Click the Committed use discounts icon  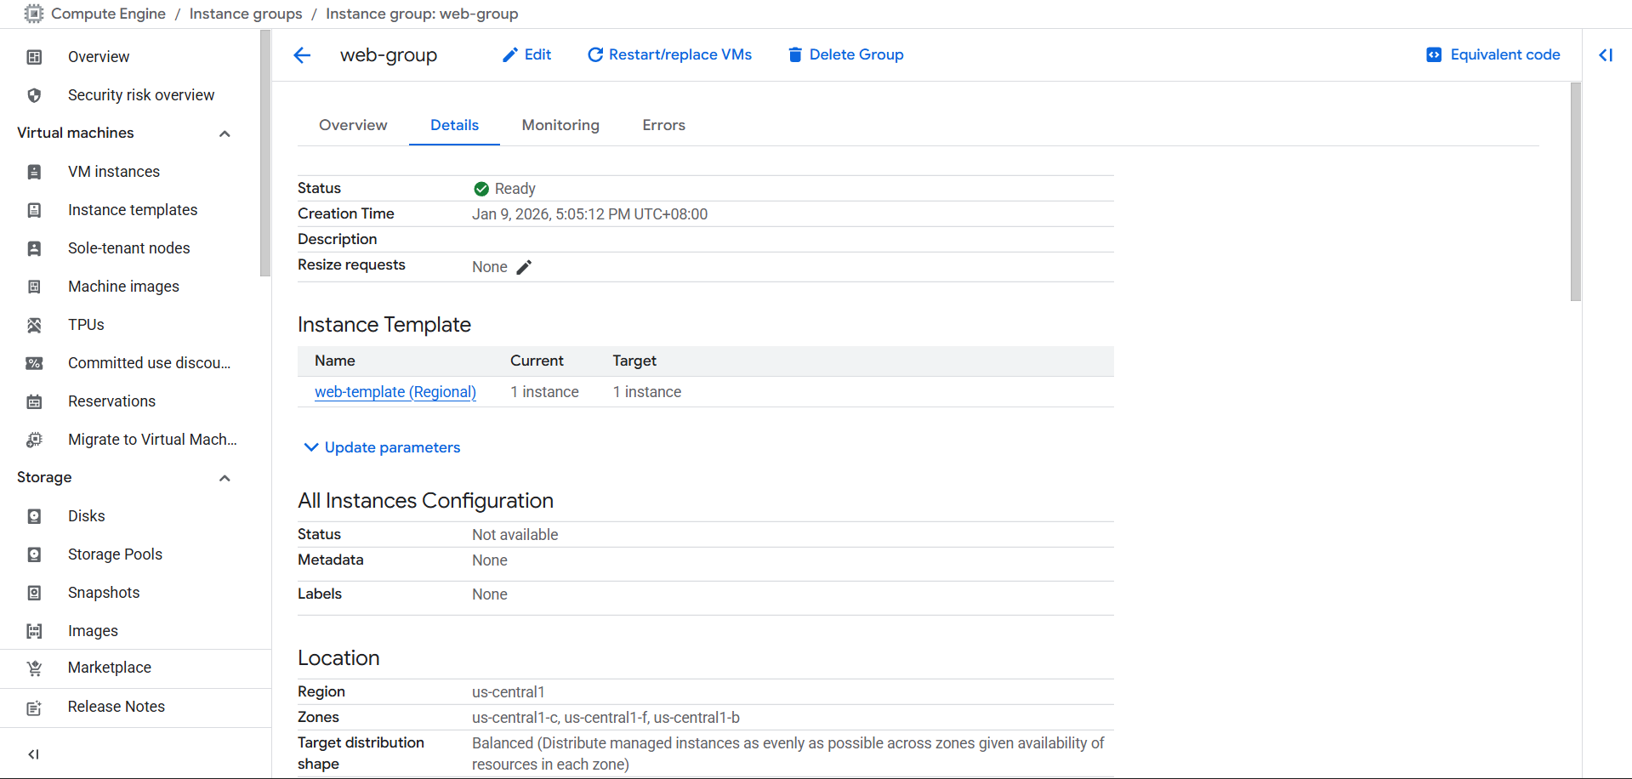(34, 363)
